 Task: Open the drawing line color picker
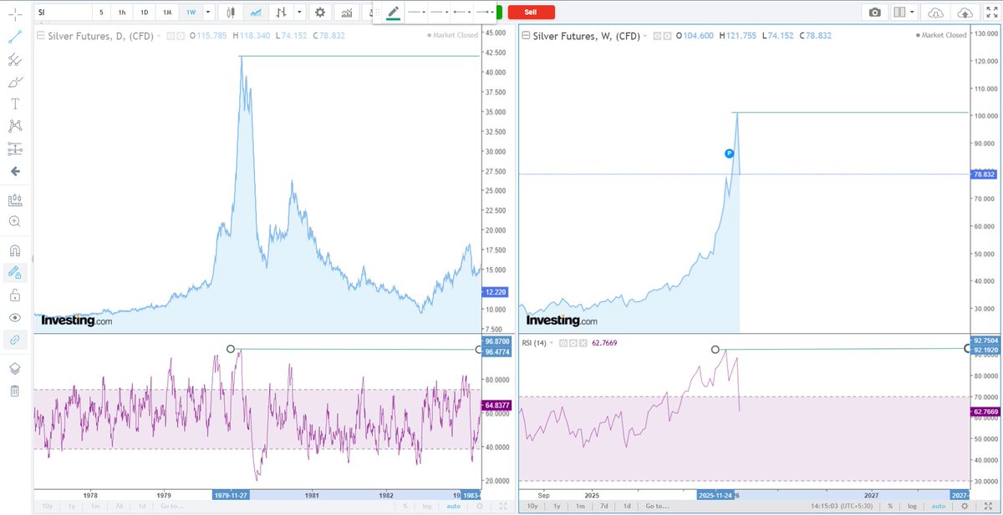point(393,13)
